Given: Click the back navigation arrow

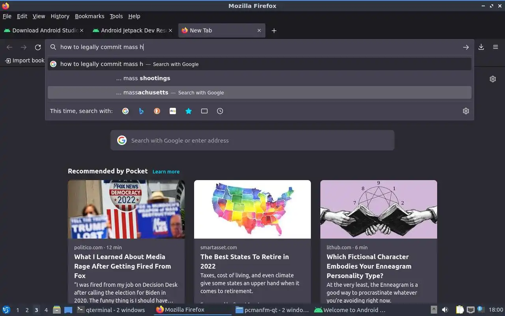Looking at the screenshot, I should tap(9, 47).
